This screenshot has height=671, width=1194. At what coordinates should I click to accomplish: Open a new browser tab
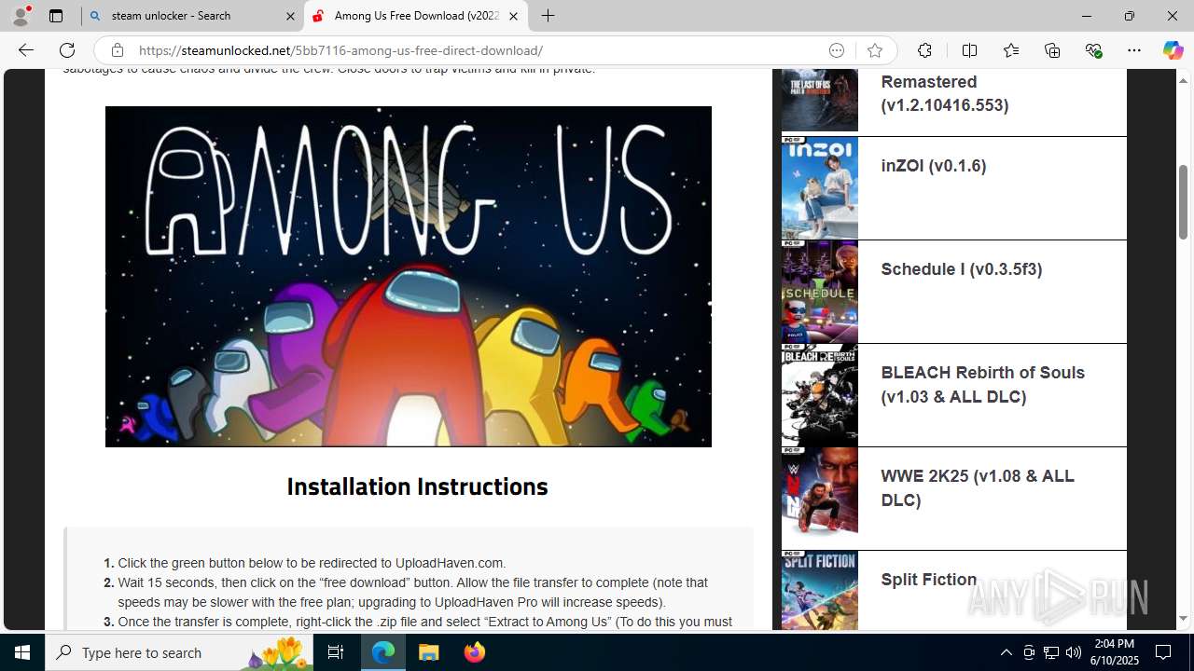(x=548, y=16)
